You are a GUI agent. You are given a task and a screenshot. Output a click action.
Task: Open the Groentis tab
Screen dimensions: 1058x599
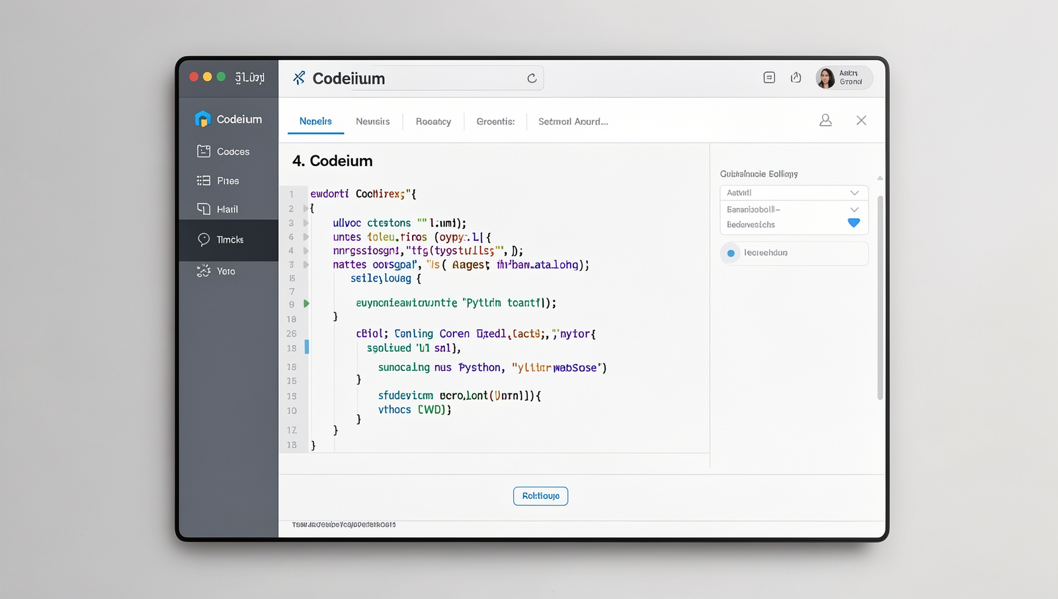click(496, 122)
